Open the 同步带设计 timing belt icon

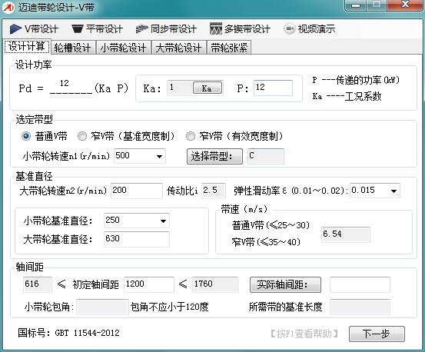[141, 29]
